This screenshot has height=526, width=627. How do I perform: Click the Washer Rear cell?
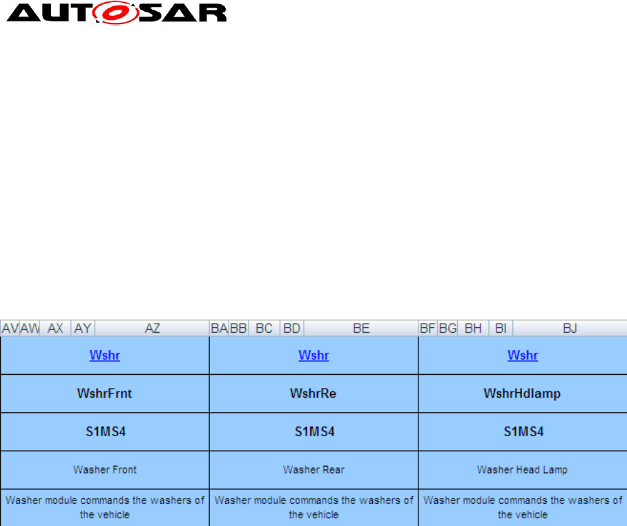click(x=314, y=469)
